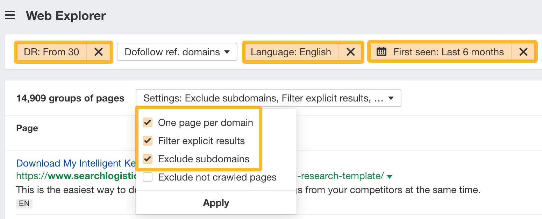542x219 pixels.
Task: Remove the DR: From 30 filter
Action: (x=99, y=52)
